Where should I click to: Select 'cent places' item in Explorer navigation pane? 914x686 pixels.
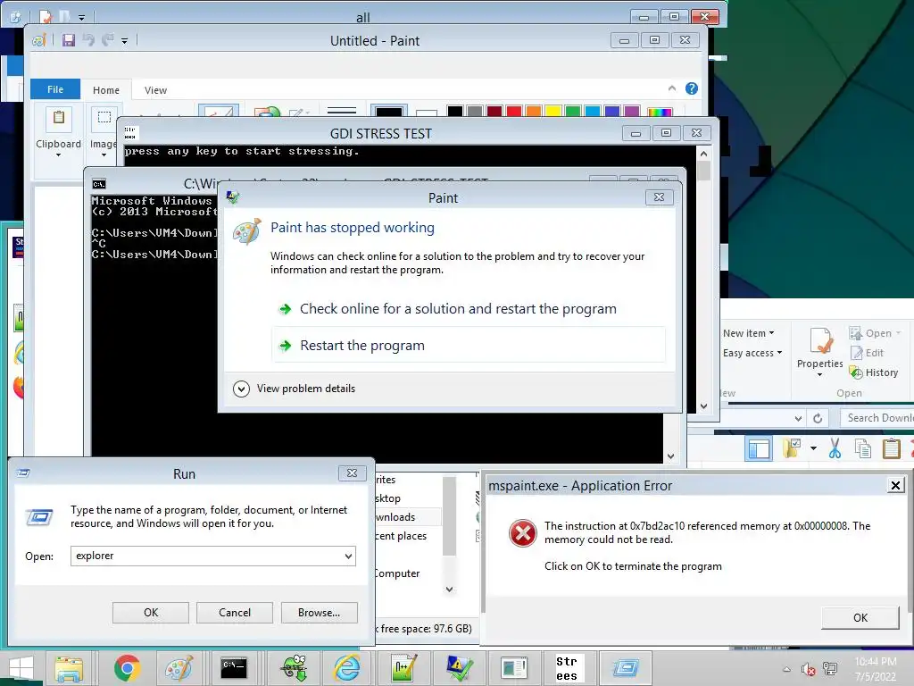401,536
